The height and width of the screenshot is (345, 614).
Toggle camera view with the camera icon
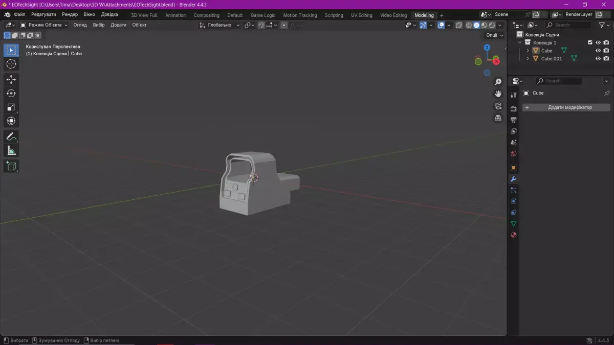point(498,106)
